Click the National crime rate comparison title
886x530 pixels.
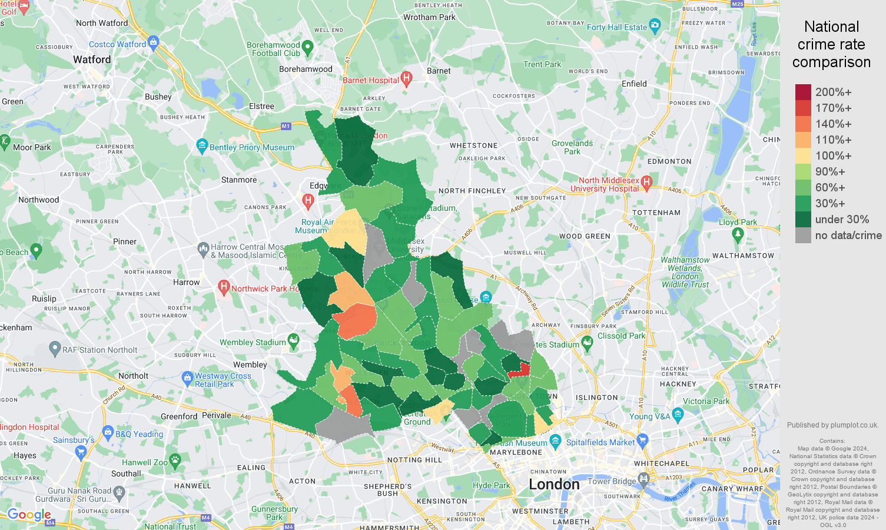(831, 44)
